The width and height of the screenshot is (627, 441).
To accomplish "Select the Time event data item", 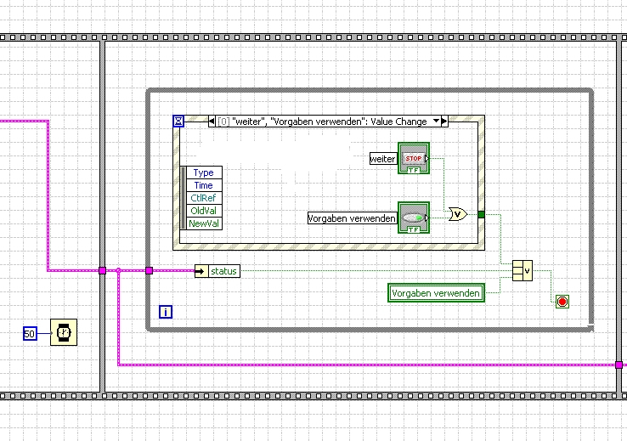I will click(204, 185).
